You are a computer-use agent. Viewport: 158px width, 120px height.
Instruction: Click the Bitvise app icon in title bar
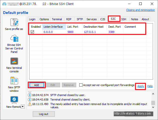(x=4, y=4)
